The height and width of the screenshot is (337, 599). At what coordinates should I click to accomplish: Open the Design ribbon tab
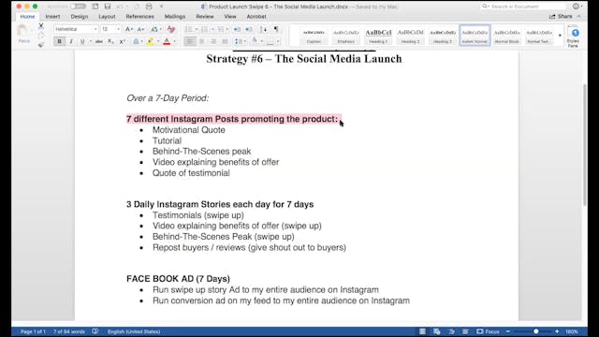click(79, 17)
